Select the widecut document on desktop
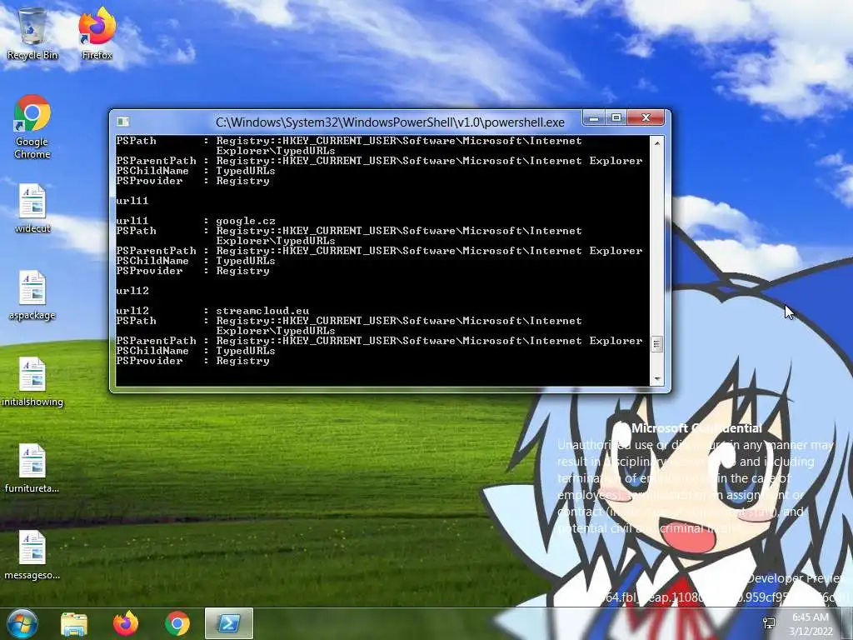This screenshot has height=640, width=853. click(32, 208)
